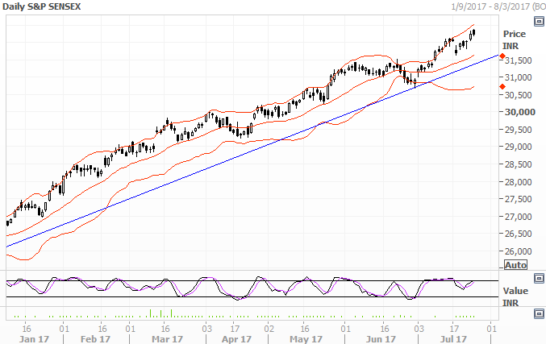546x344 pixels.
Task: Select the lower red diamond price marker
Action: click(x=502, y=87)
